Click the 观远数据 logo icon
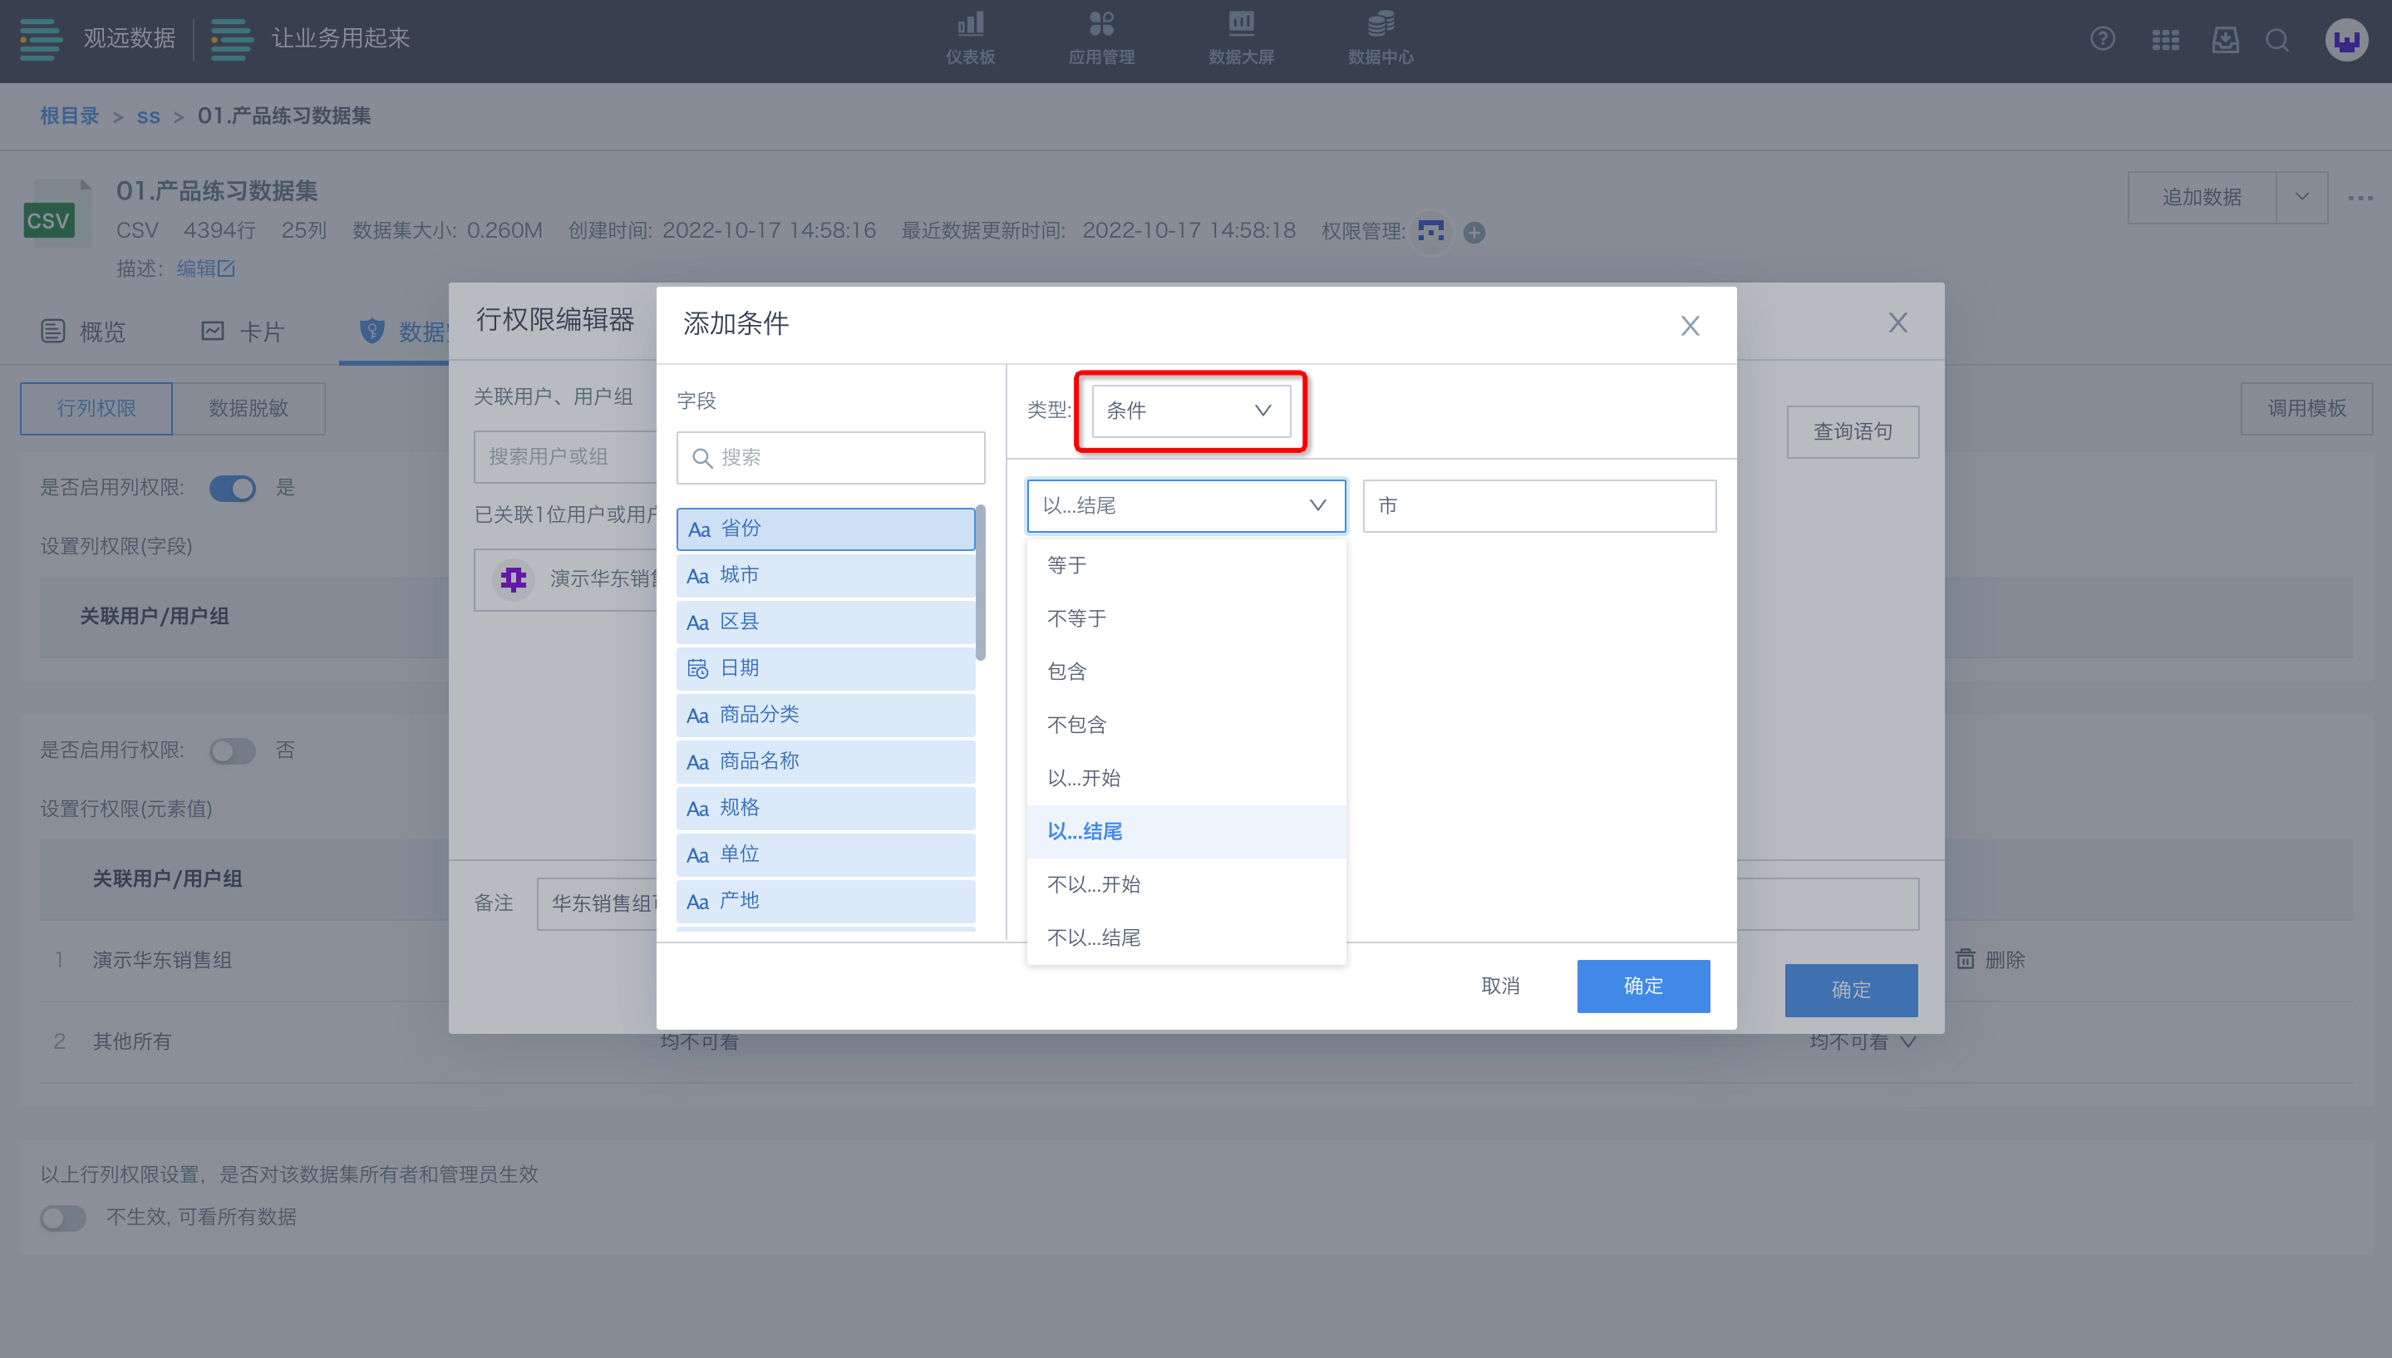2392x1358 pixels. (40, 39)
